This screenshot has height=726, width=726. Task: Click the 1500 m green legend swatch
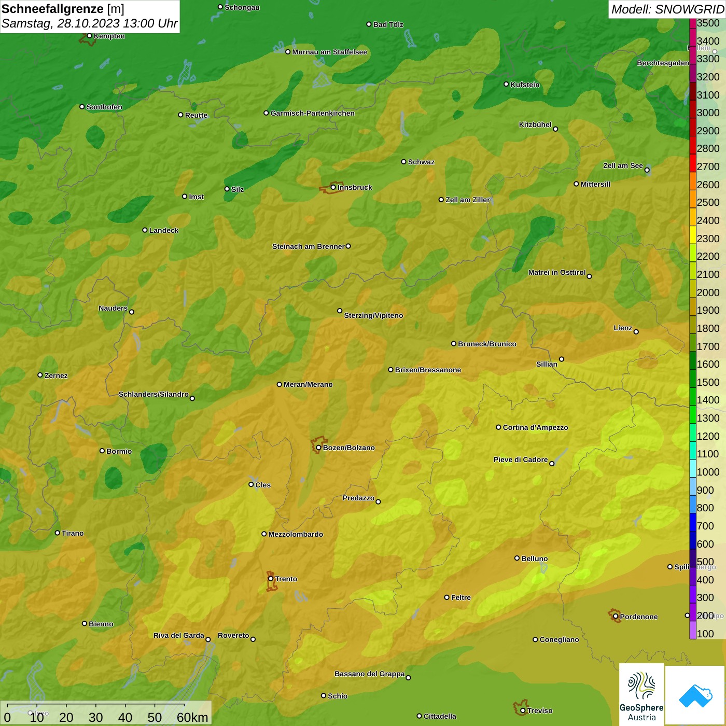693,379
